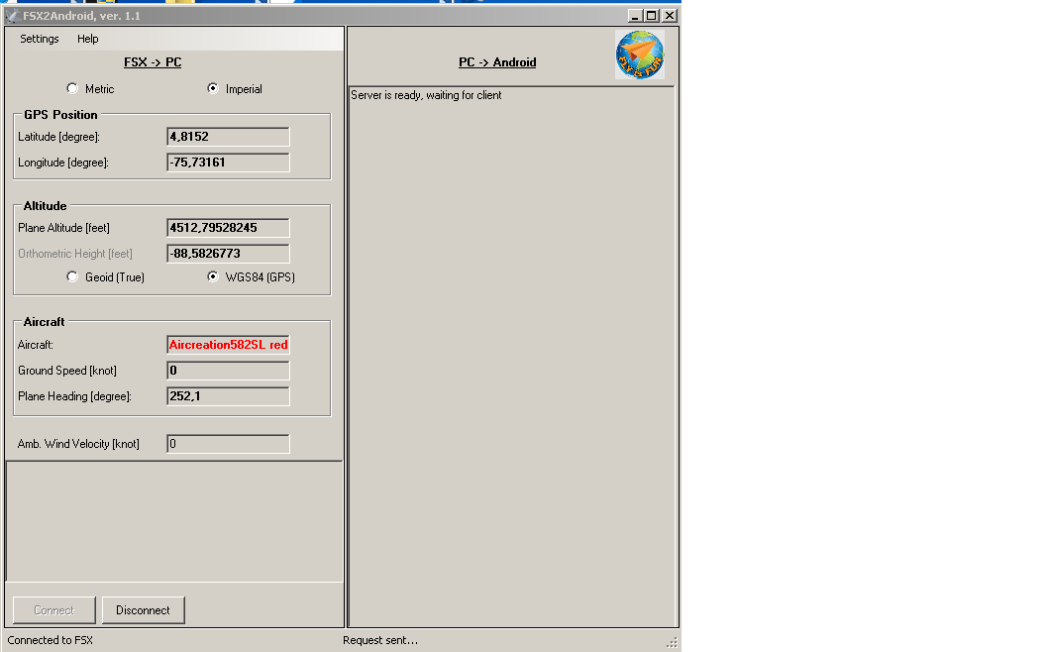Click the Disconnect button
This screenshot has width=1050, height=652.
coord(144,610)
